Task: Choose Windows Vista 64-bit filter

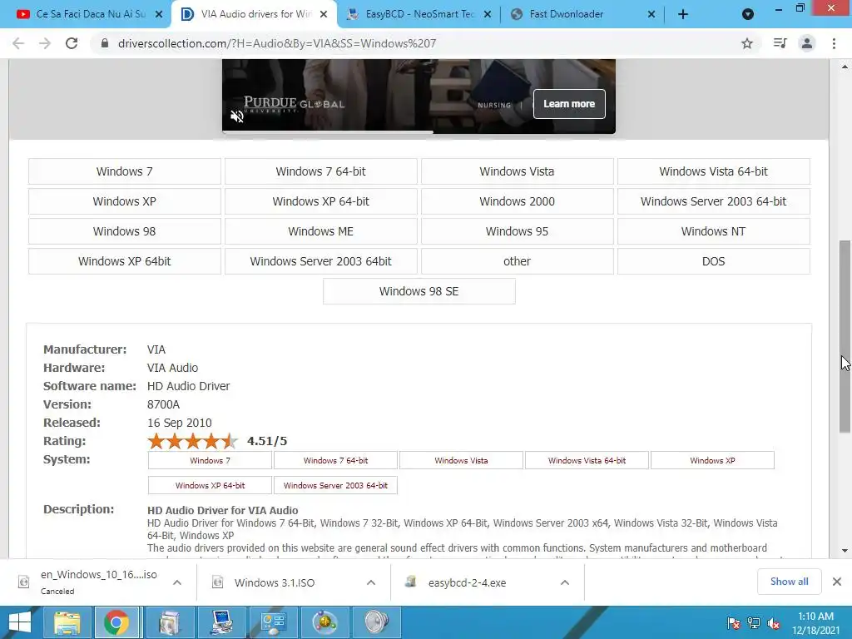Action: coord(713,171)
